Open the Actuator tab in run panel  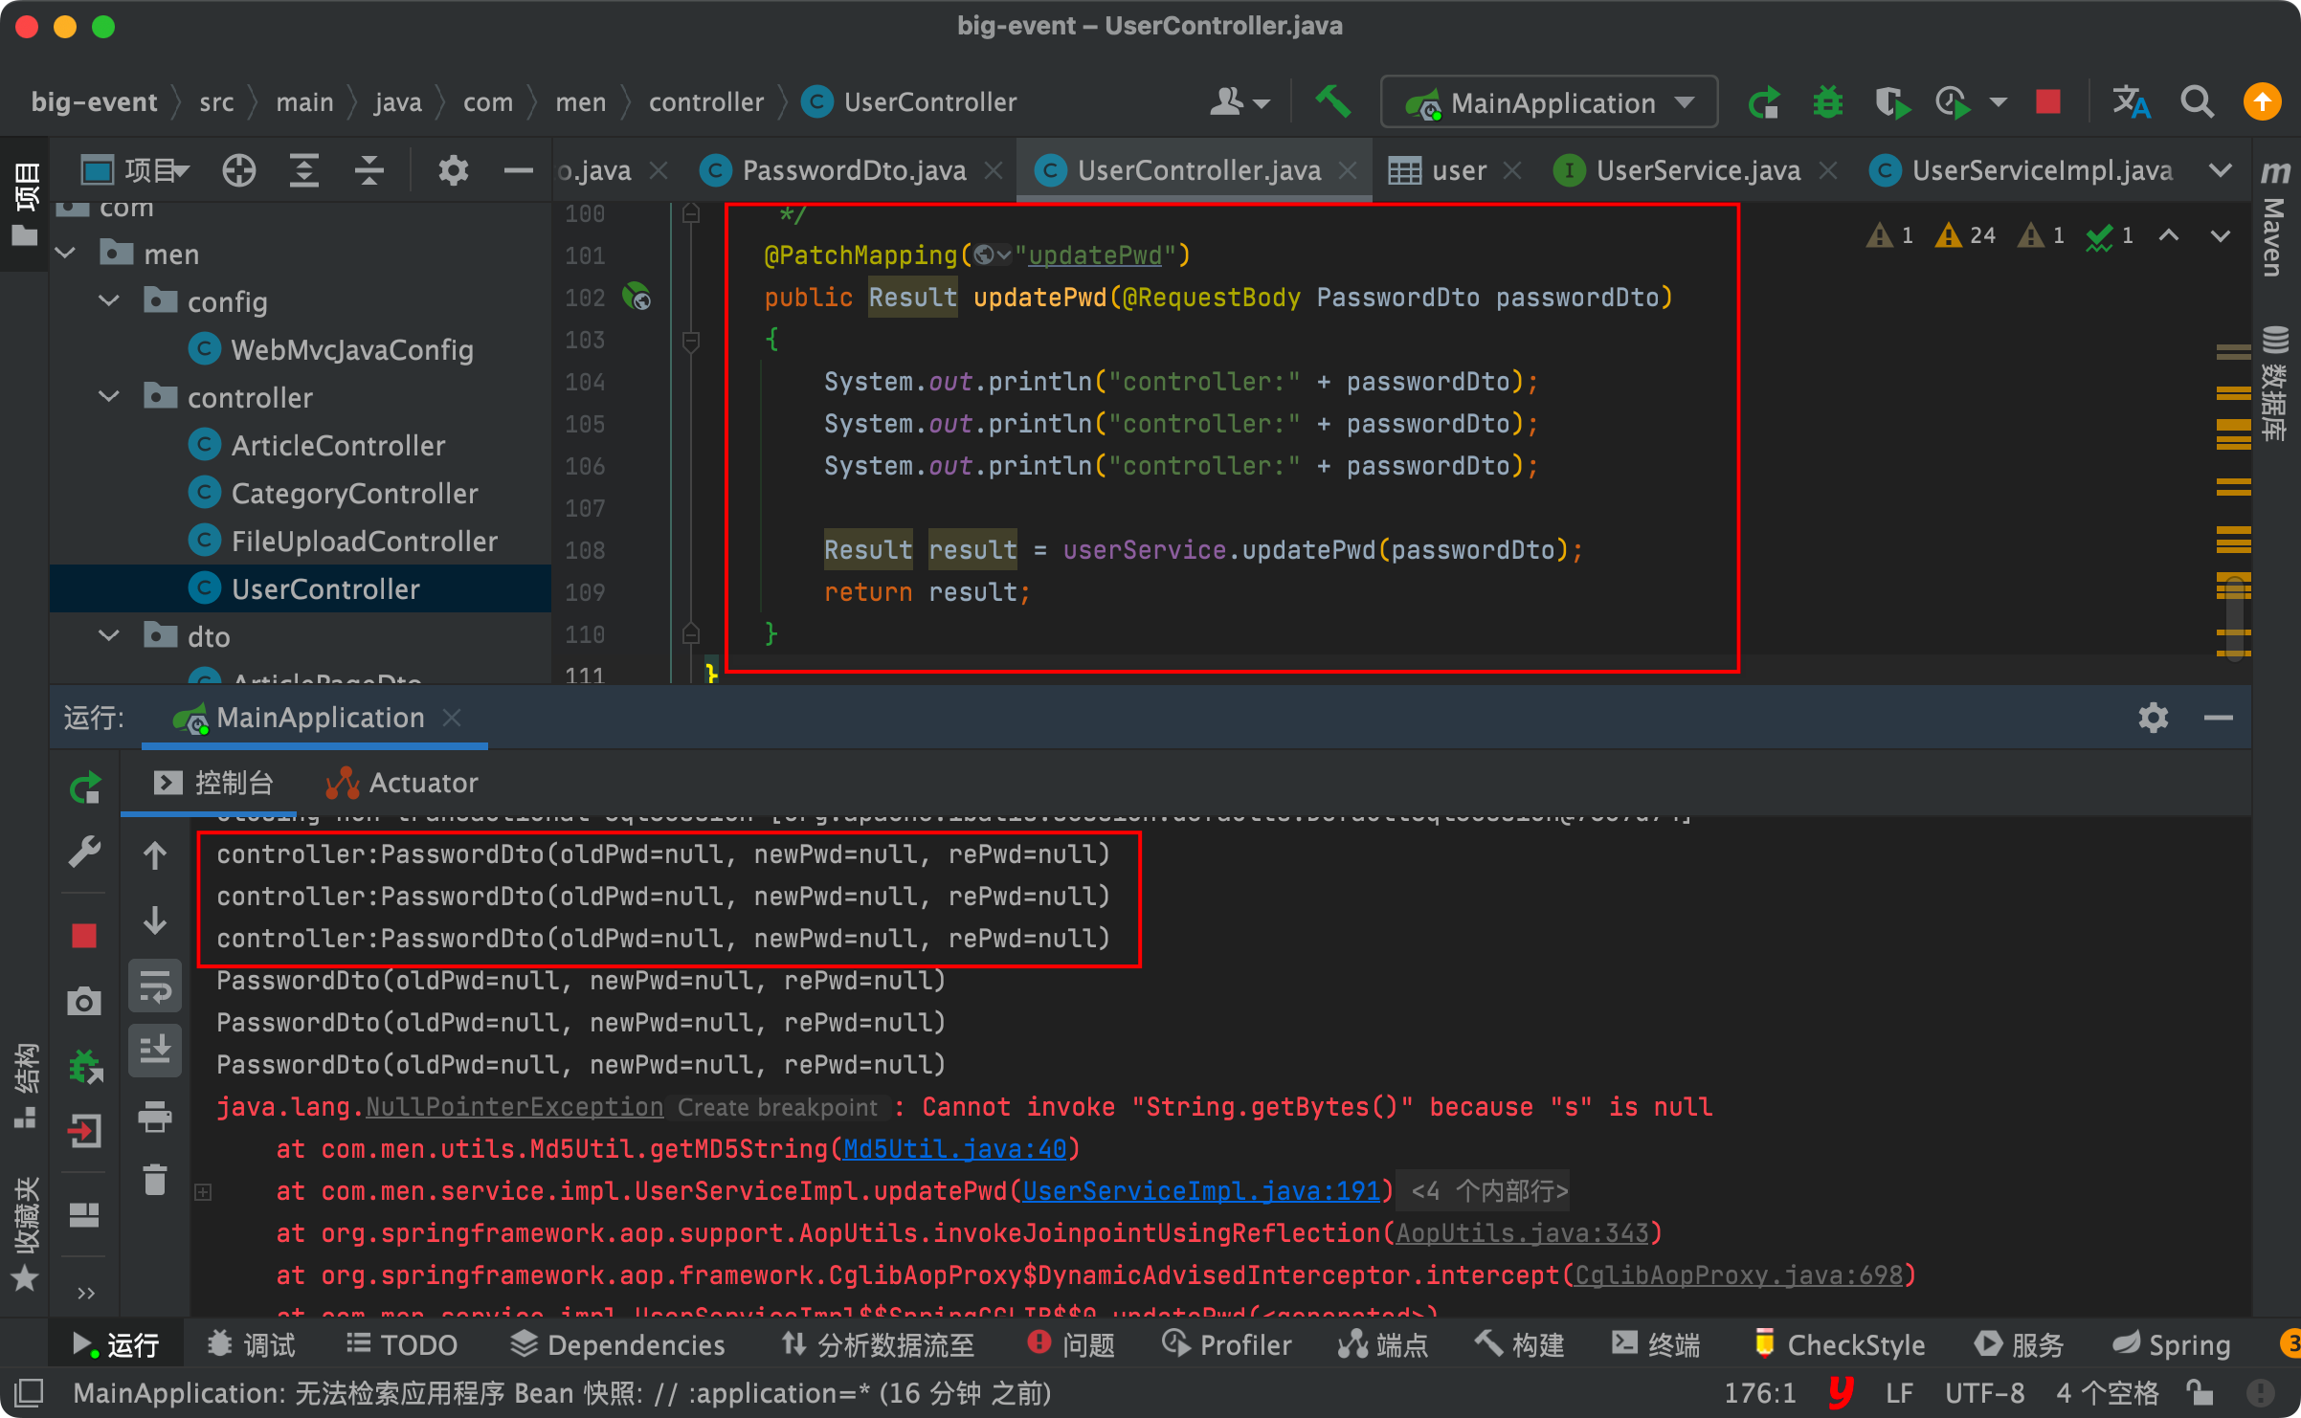click(x=403, y=783)
